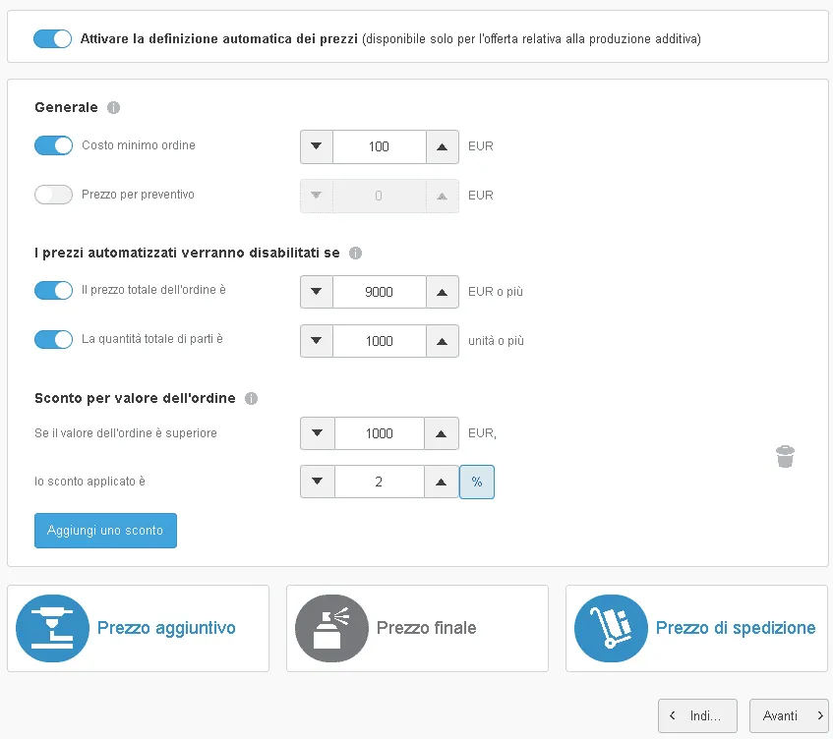Viewport: 833px width, 739px height.
Task: Click the Indietro navigation button
Action: point(697,715)
